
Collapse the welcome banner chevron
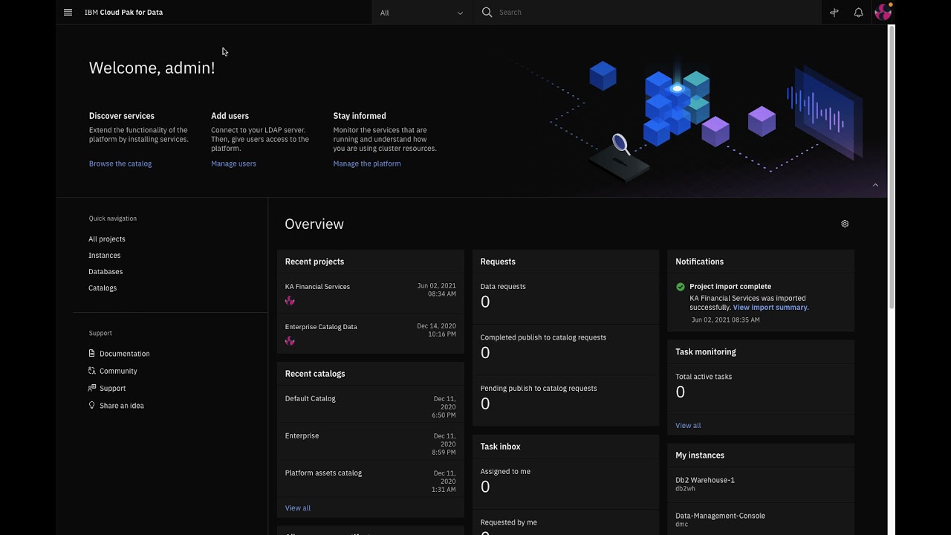coord(875,185)
